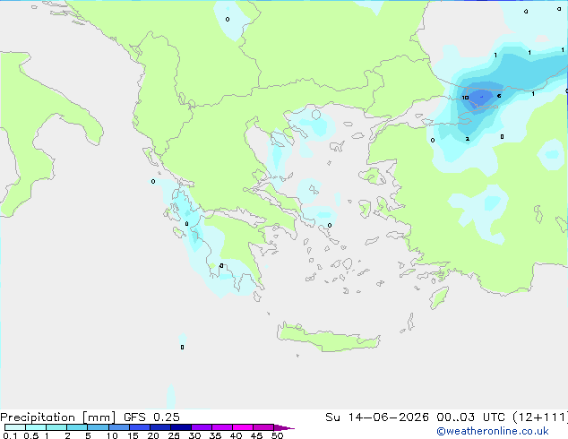Click the legend label '35'

pos(215,435)
